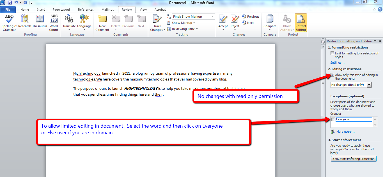Click the Delete comment button

(116, 23)
